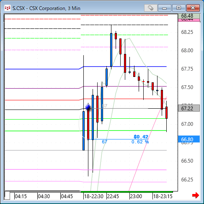
Task: Click the 18-23:15 time axis label
Action: click(163, 196)
